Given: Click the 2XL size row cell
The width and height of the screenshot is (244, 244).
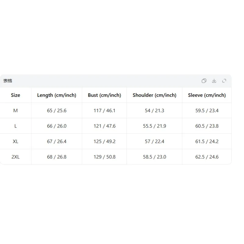Looking at the screenshot, I should (16, 157).
